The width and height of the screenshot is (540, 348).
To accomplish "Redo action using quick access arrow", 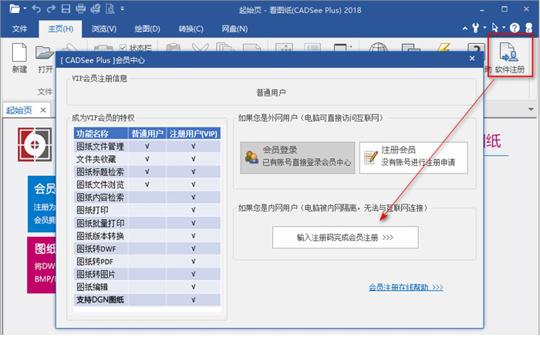I will tap(51, 8).
